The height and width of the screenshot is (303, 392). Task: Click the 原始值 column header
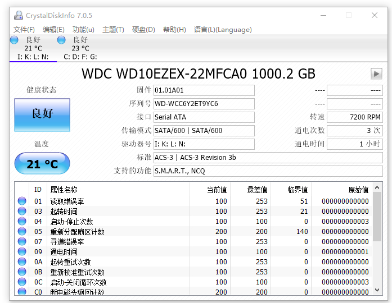click(341, 190)
